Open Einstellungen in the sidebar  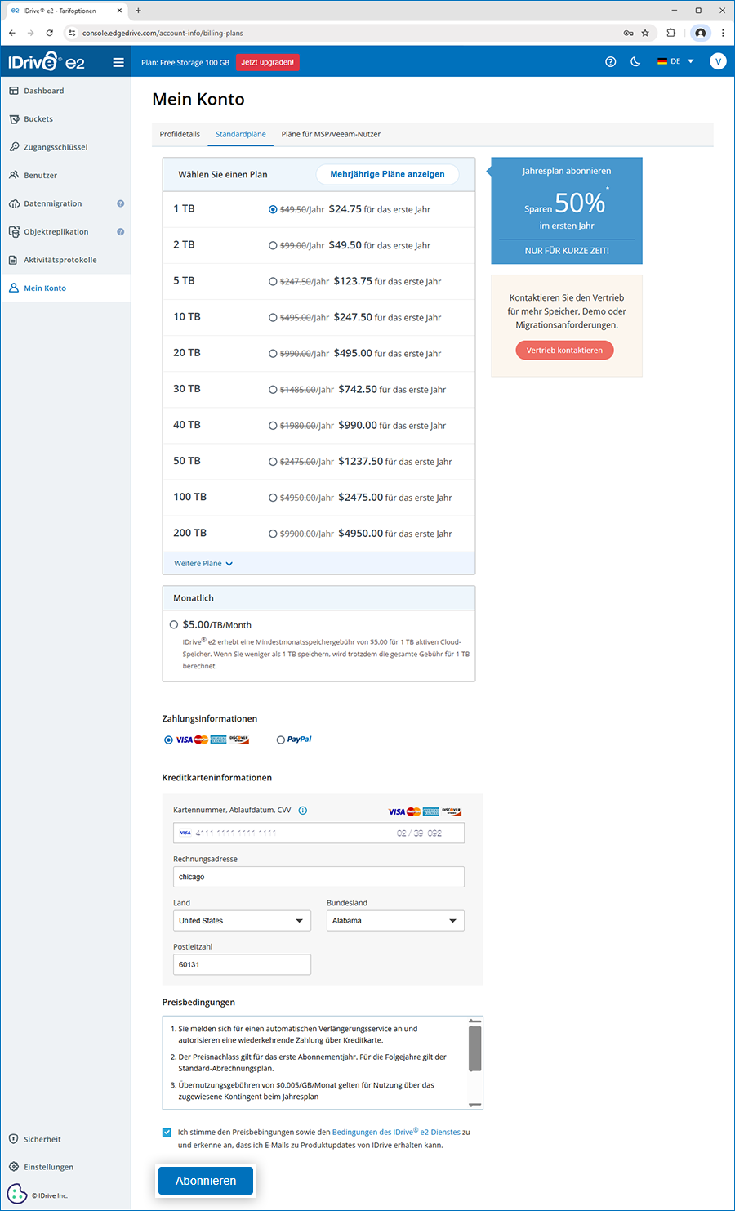point(48,1167)
